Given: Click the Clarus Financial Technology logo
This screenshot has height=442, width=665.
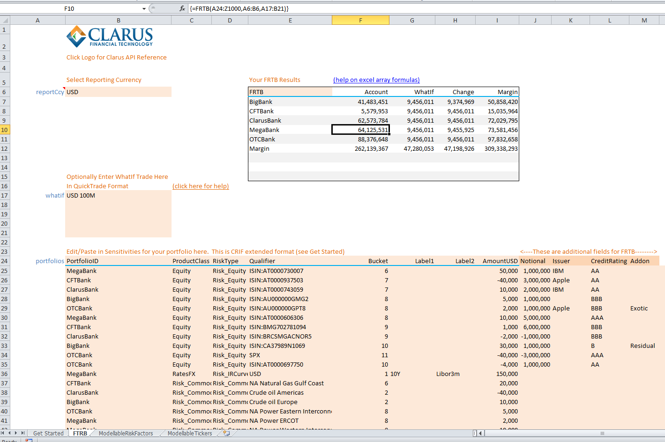Looking at the screenshot, I should coord(110,37).
